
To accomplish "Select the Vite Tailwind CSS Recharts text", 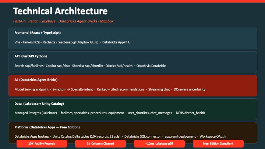I will (35, 42).
